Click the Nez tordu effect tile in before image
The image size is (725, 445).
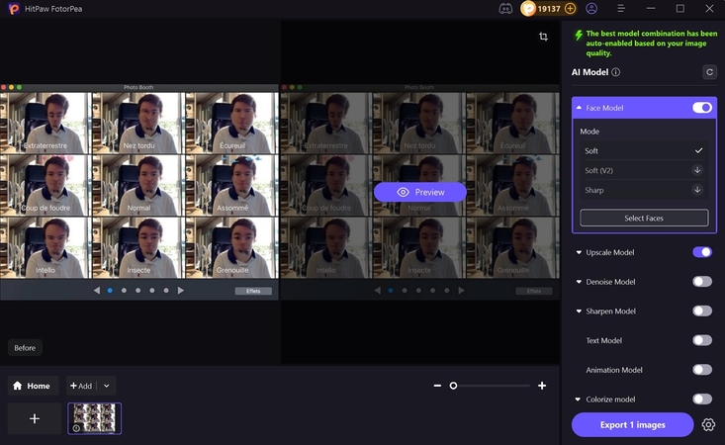(x=138, y=123)
